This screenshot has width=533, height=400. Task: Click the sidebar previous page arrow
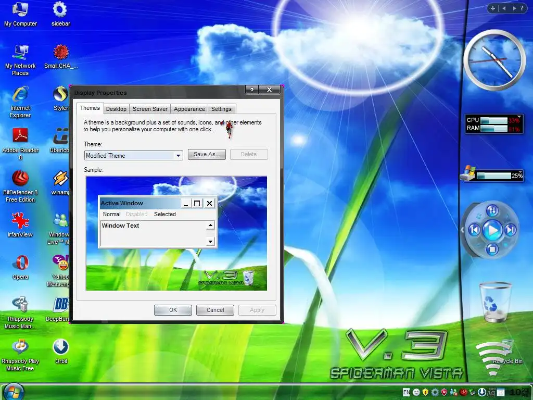pos(504,8)
